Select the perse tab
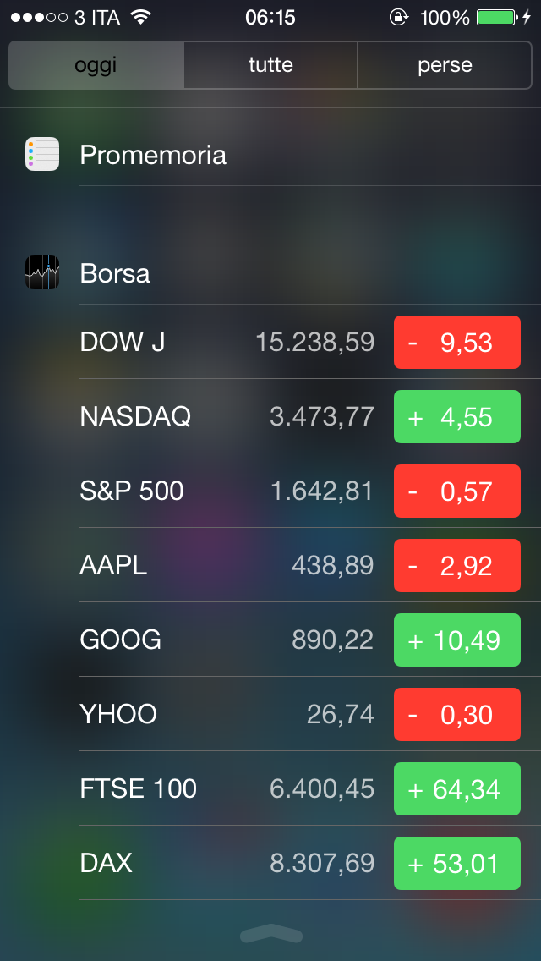This screenshot has width=541, height=961. point(445,65)
